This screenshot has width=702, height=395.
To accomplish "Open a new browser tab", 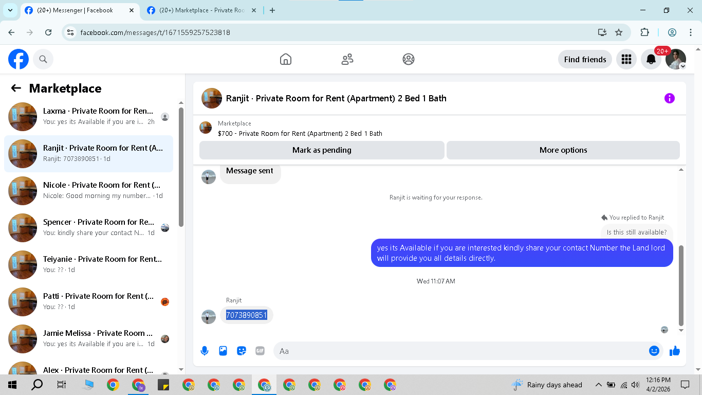I will click(272, 10).
